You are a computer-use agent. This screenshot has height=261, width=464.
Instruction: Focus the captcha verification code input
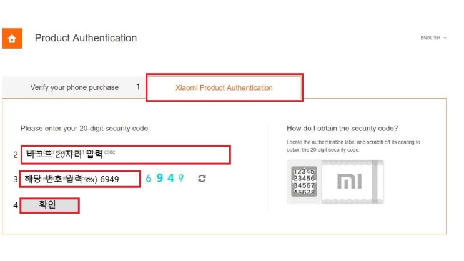[80, 179]
